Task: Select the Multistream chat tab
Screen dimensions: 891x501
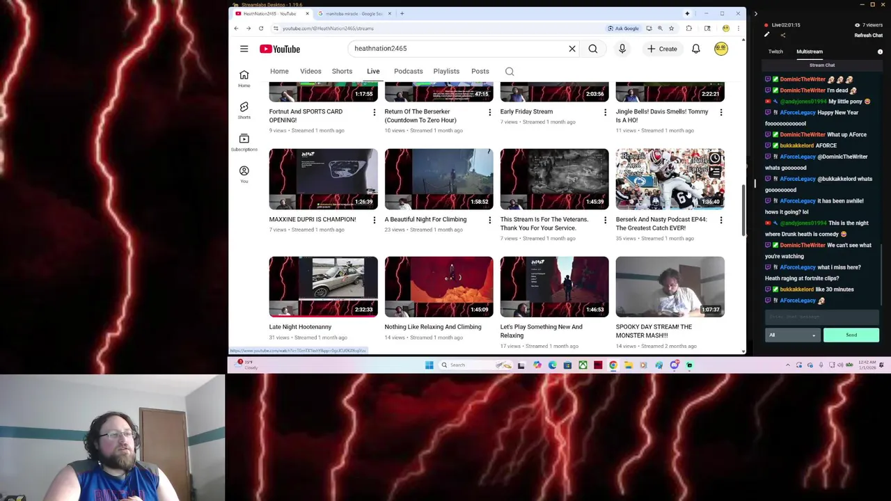Action: pos(810,51)
